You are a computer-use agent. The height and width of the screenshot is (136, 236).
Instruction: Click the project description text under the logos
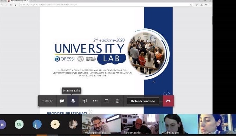click(x=93, y=73)
